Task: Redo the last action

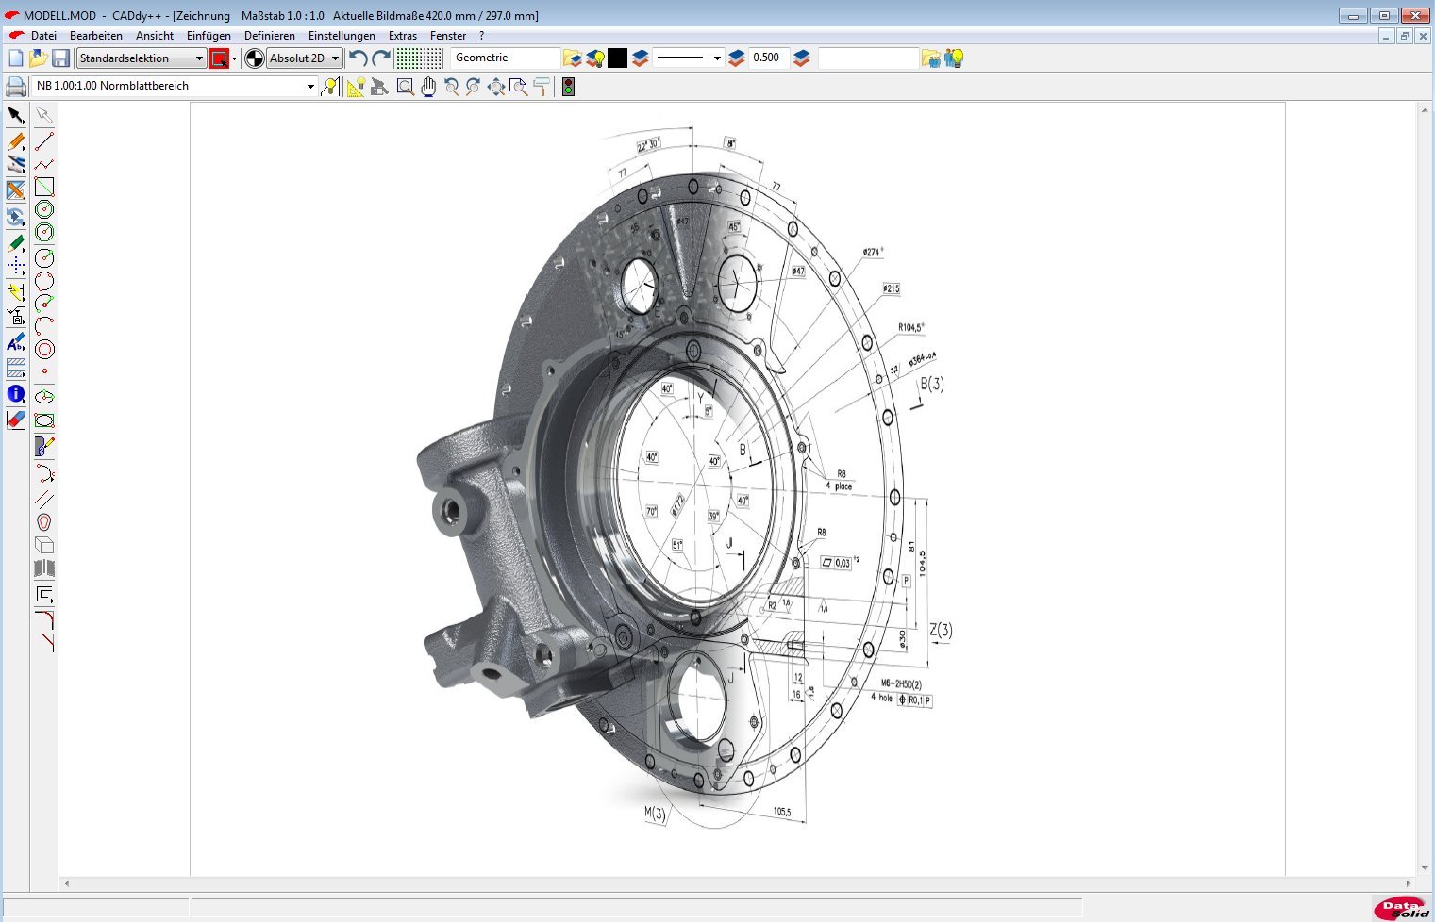Action: 381,58
